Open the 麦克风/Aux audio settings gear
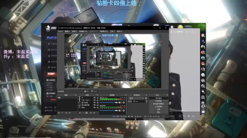247x138 pixels. point(124,102)
